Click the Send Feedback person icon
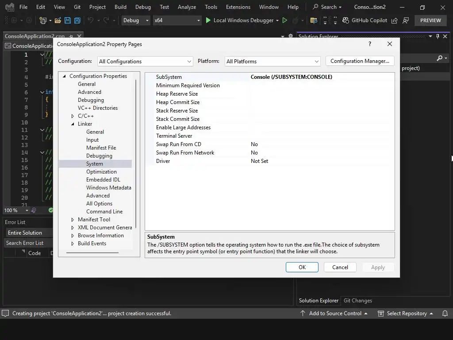The height and width of the screenshot is (340, 453). [406, 20]
